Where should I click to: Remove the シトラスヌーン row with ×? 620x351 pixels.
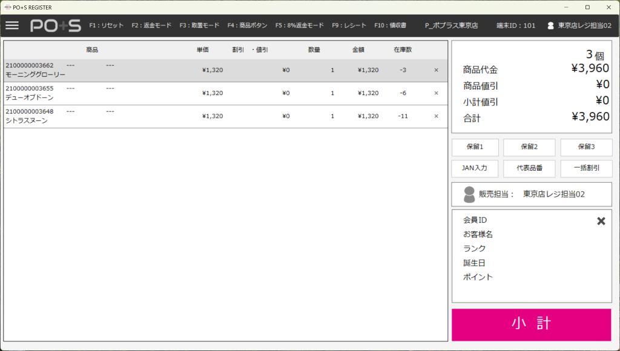[x=436, y=116]
